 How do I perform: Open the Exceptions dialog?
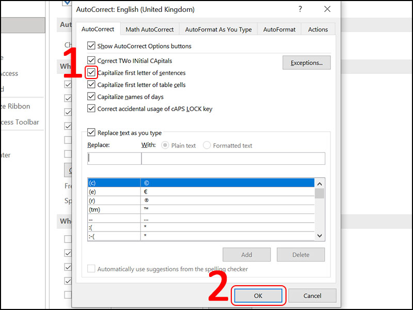pyautogui.click(x=307, y=63)
